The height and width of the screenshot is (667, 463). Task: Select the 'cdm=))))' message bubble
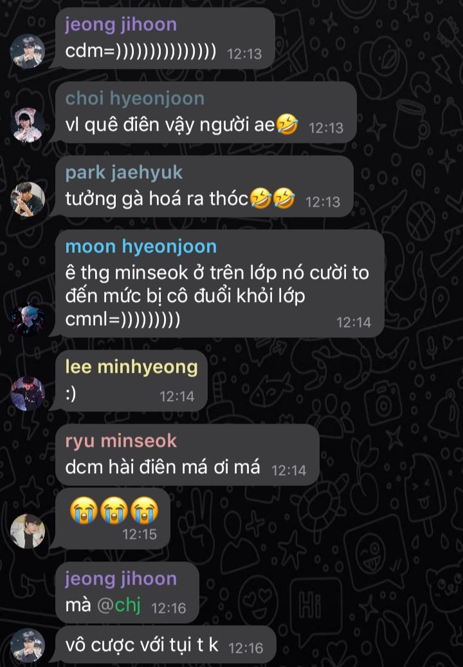point(165,38)
